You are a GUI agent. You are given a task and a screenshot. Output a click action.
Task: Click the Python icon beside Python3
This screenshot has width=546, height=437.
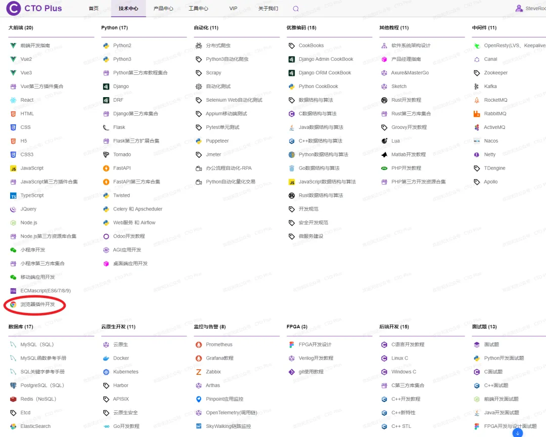[106, 59]
